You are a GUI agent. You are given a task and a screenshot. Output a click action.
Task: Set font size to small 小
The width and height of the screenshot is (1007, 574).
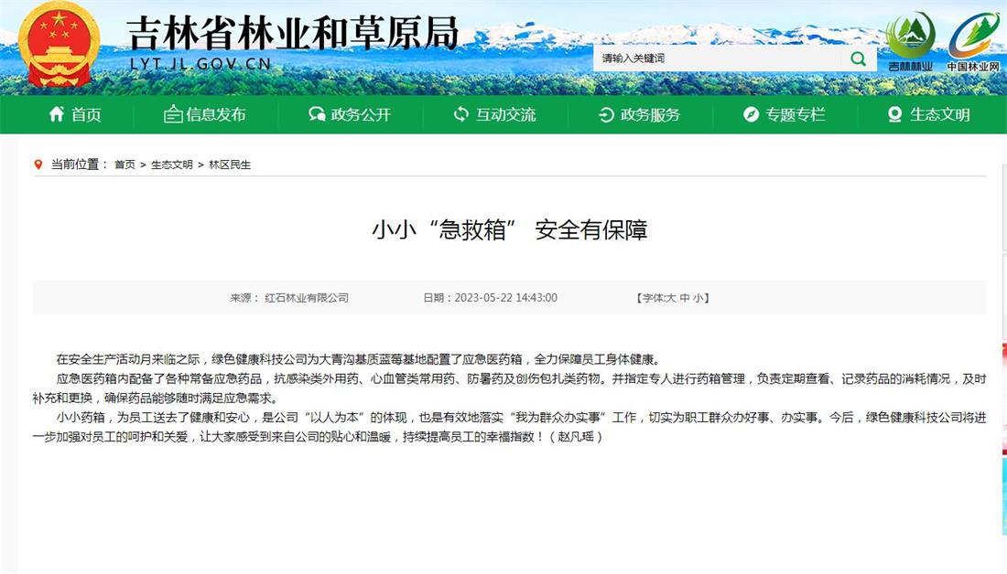[x=698, y=298]
